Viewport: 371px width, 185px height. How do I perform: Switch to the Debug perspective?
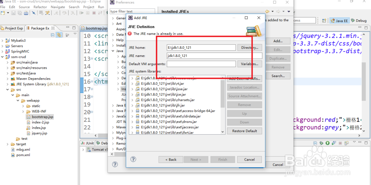tap(359, 20)
